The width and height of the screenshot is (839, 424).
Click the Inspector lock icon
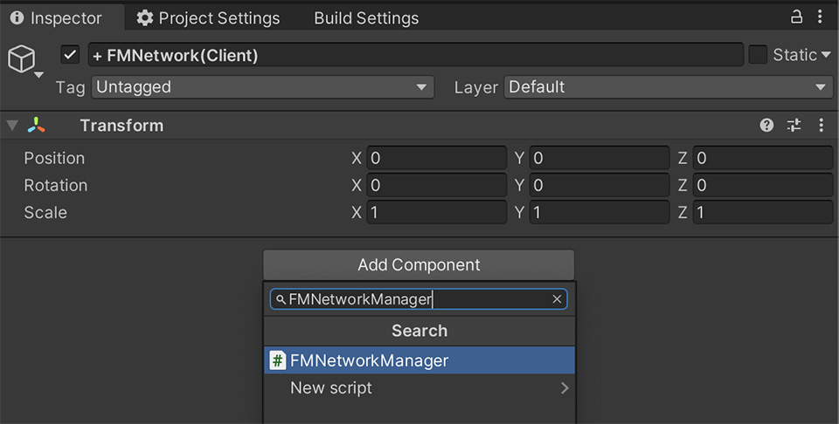pos(796,17)
